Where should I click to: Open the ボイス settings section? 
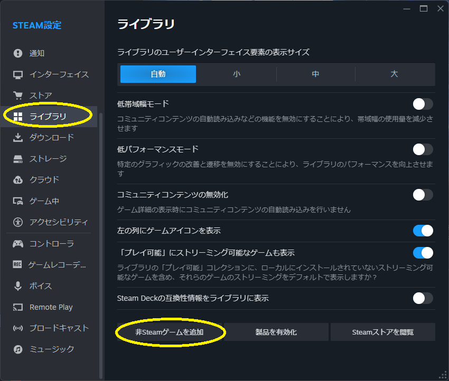click(49, 286)
